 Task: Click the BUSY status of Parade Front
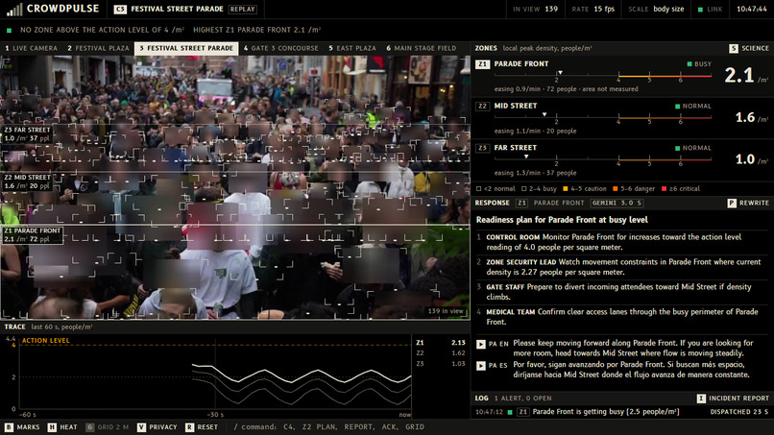(x=699, y=64)
